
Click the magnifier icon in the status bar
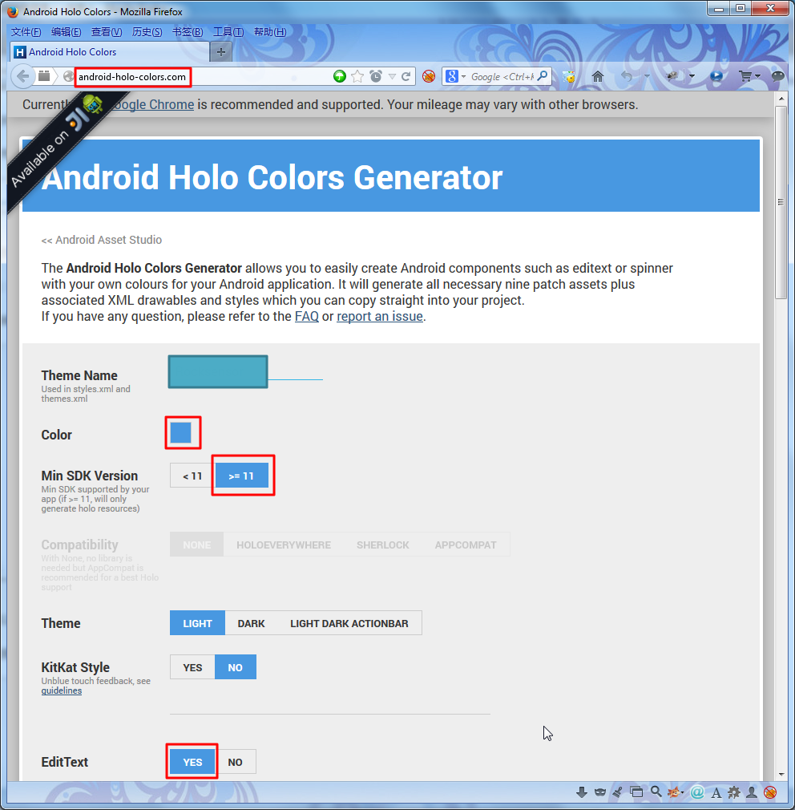[656, 792]
